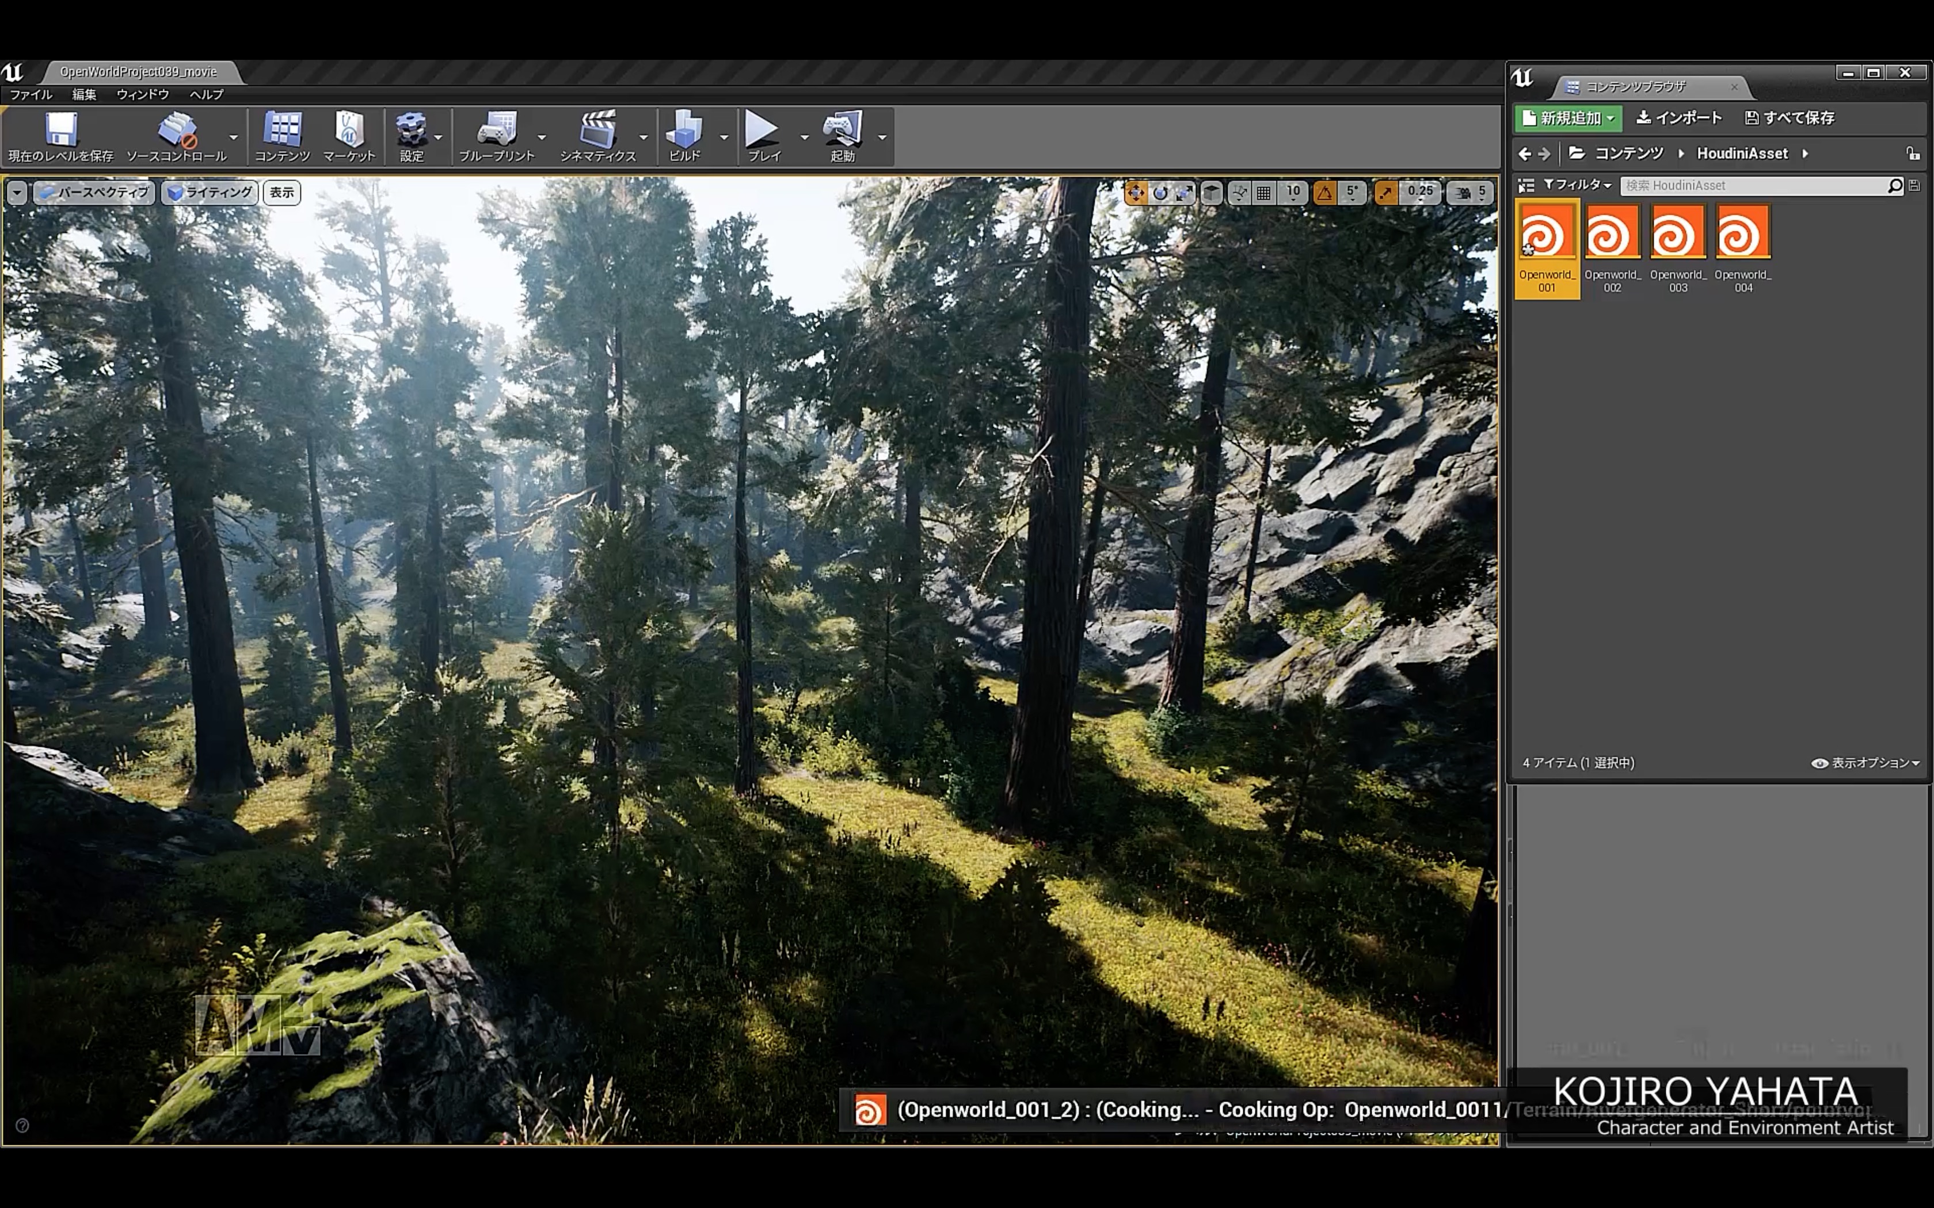Click the HoudiniAsset breadcrumb
This screenshot has width=1934, height=1208.
(1742, 154)
